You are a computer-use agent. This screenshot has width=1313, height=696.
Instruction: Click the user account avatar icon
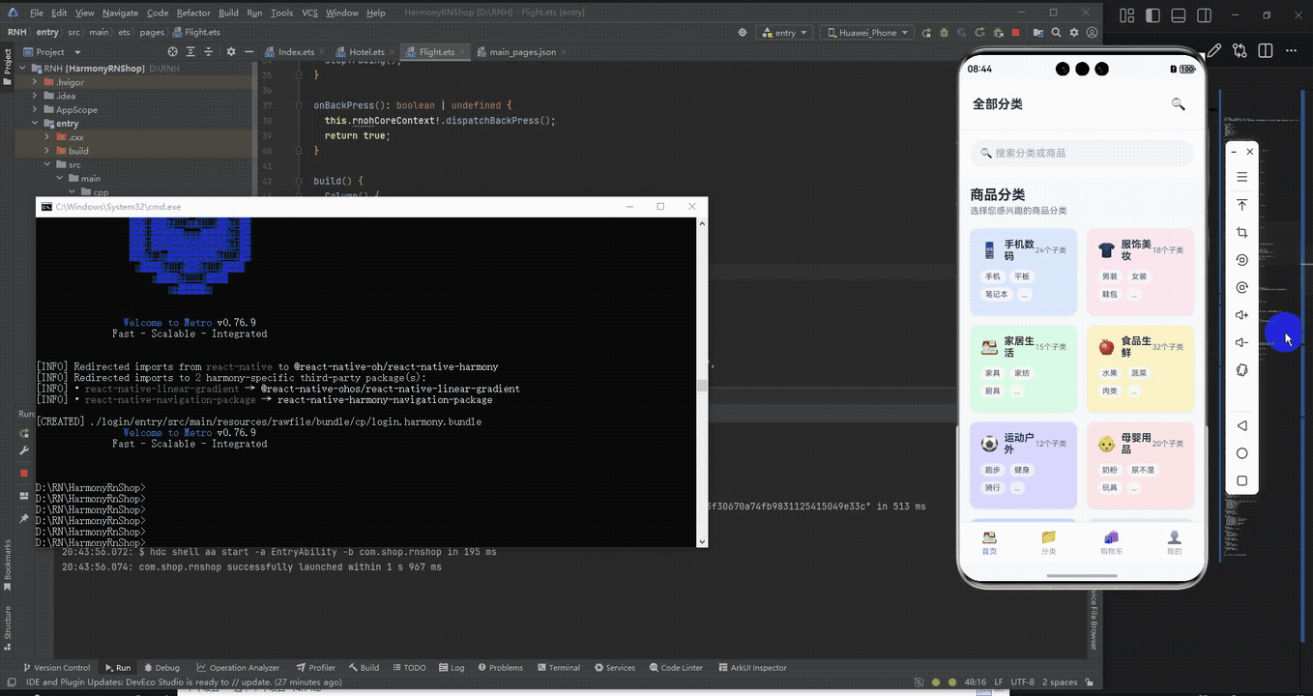1092,32
